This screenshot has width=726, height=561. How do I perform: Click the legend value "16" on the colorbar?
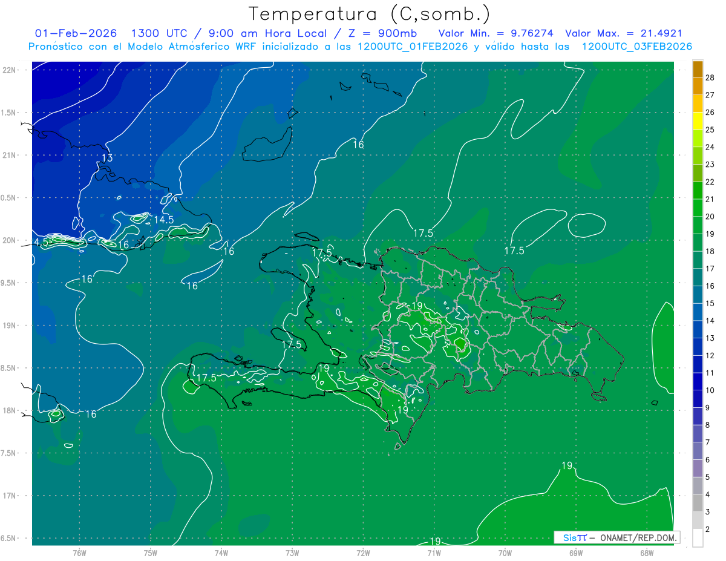coord(710,286)
